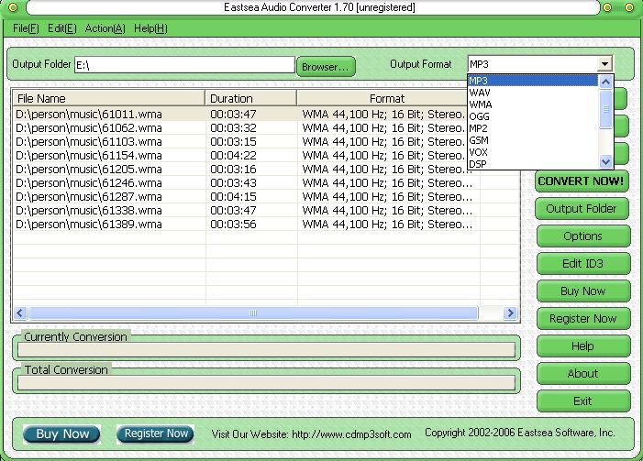The height and width of the screenshot is (461, 643).
Task: Click the Browser... button
Action: pos(326,66)
